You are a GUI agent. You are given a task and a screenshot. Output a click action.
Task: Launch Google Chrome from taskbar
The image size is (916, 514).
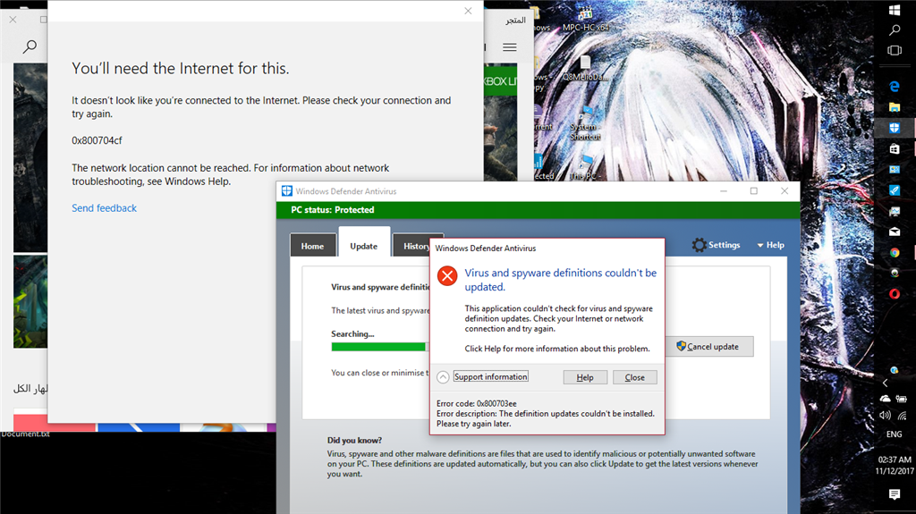coord(895,253)
